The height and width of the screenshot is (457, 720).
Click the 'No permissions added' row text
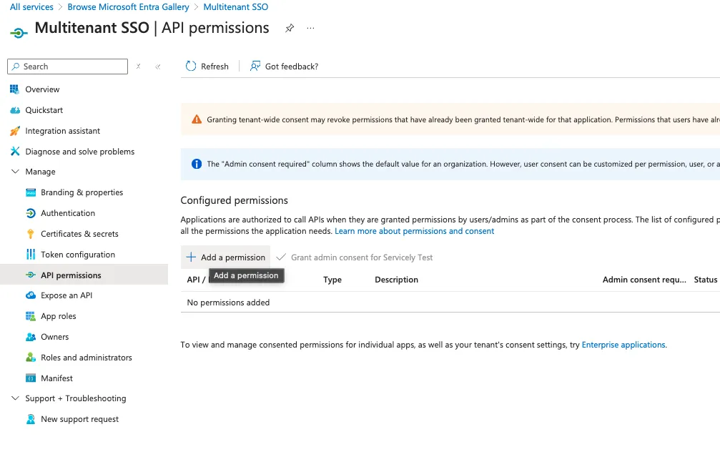[228, 303]
